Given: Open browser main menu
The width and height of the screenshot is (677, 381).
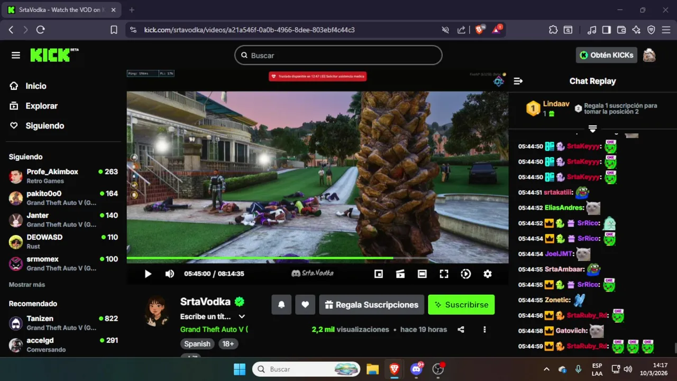Looking at the screenshot, I should point(666,30).
